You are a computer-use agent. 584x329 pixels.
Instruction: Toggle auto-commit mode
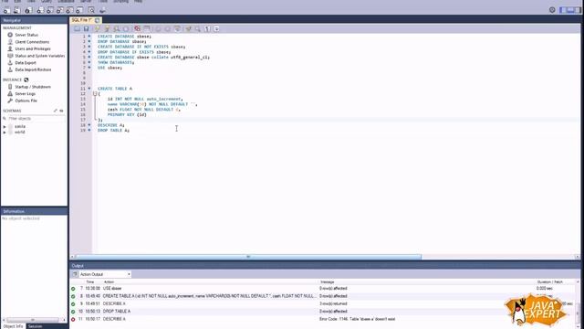[x=177, y=28]
